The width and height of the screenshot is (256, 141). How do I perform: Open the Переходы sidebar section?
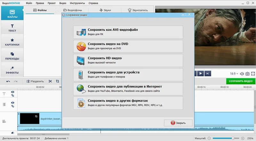click(12, 56)
